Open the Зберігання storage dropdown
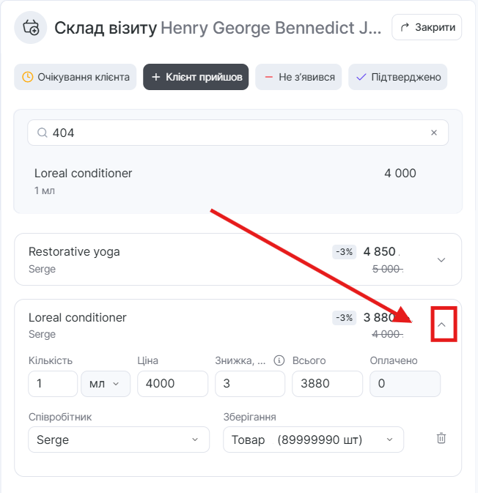The width and height of the screenshot is (478, 493). 313,440
